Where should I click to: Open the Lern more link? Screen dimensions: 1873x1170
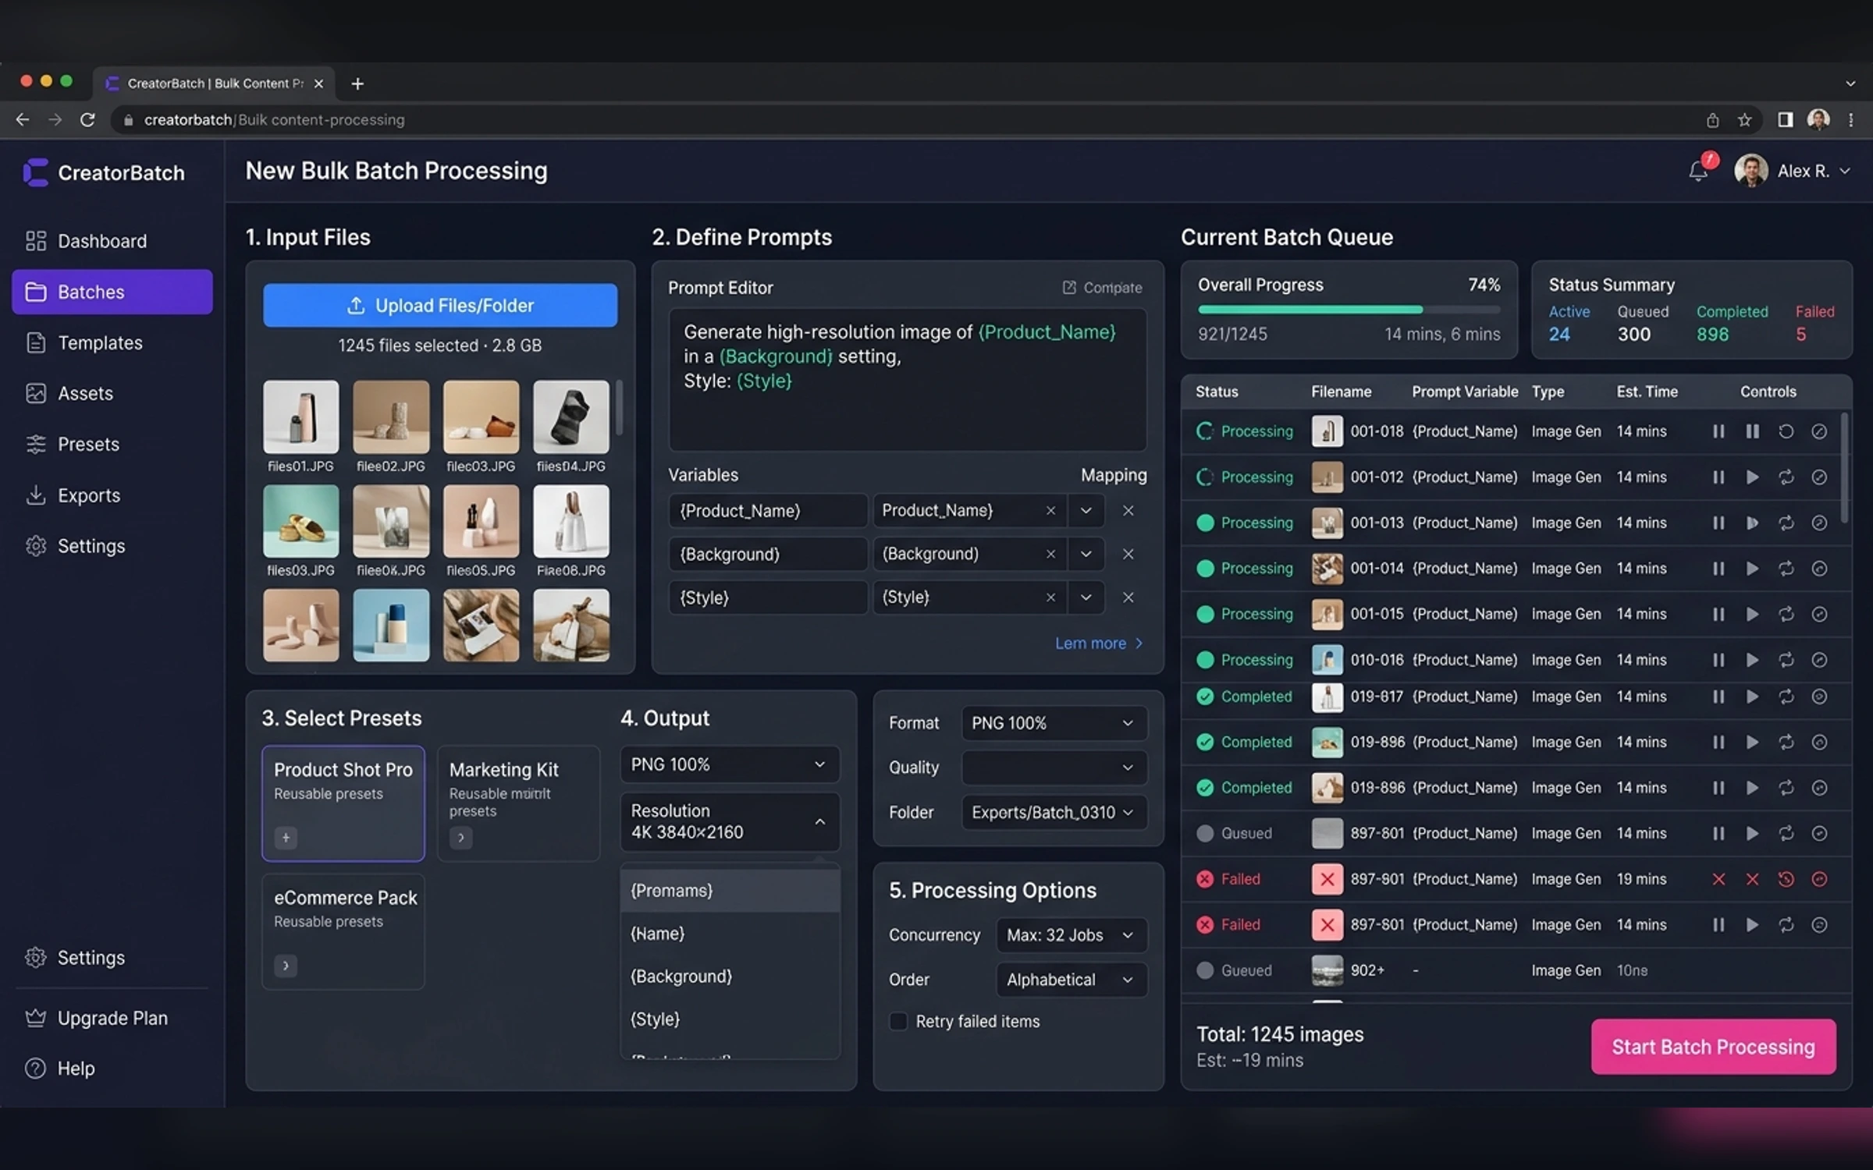(1099, 643)
